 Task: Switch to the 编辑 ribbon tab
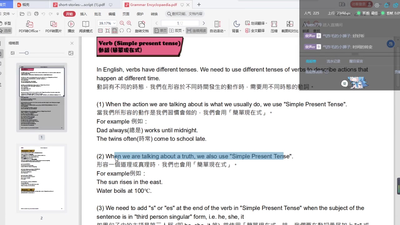(x=112, y=14)
